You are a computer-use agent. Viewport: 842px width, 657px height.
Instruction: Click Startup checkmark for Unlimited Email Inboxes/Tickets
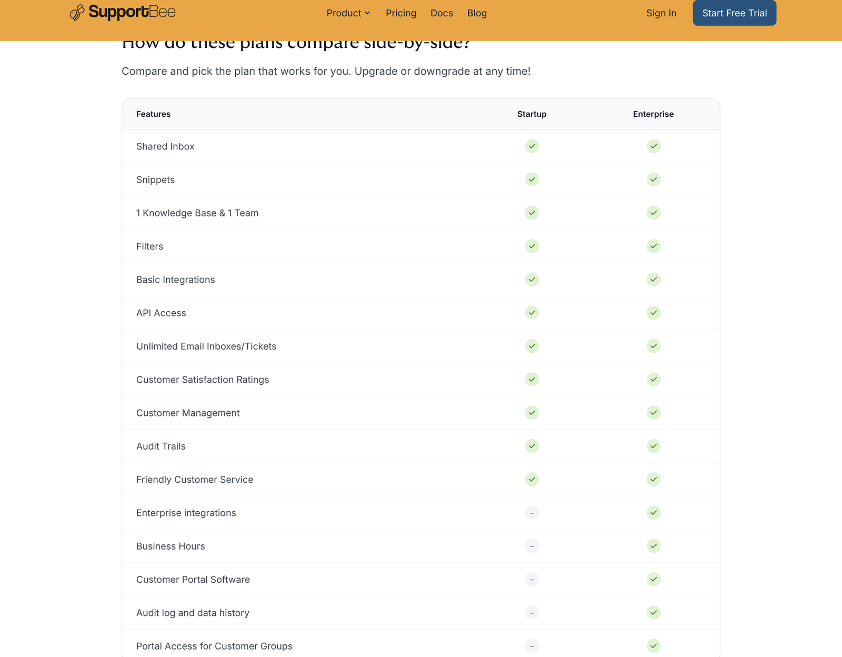click(532, 346)
